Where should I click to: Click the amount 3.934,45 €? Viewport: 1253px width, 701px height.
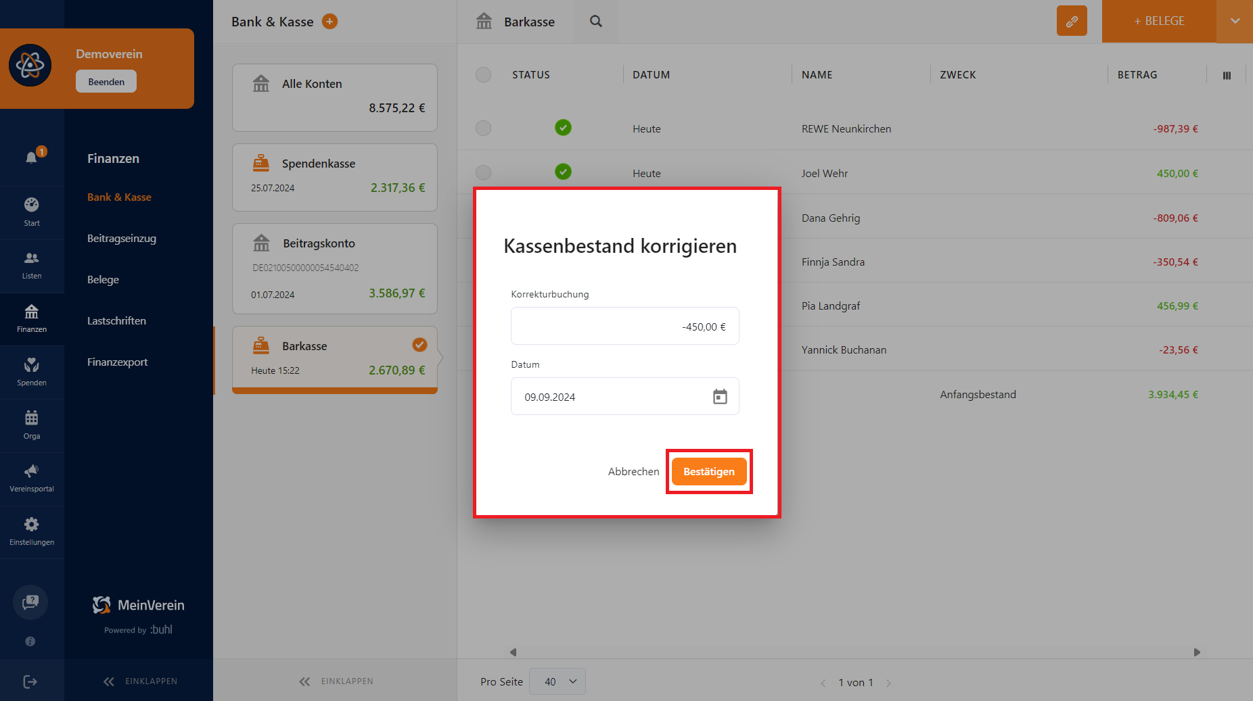tap(1173, 395)
